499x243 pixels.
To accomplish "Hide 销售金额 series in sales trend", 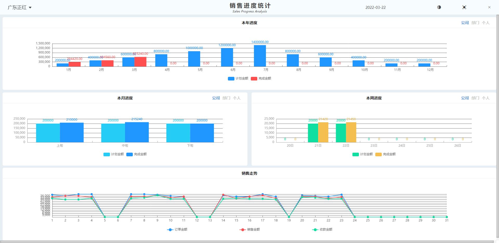I will pos(250,230).
